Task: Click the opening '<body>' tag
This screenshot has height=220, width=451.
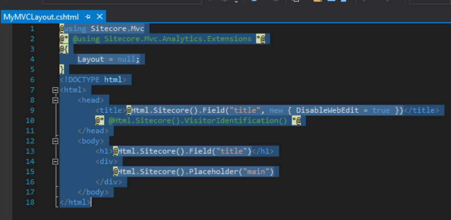Action: click(91, 141)
